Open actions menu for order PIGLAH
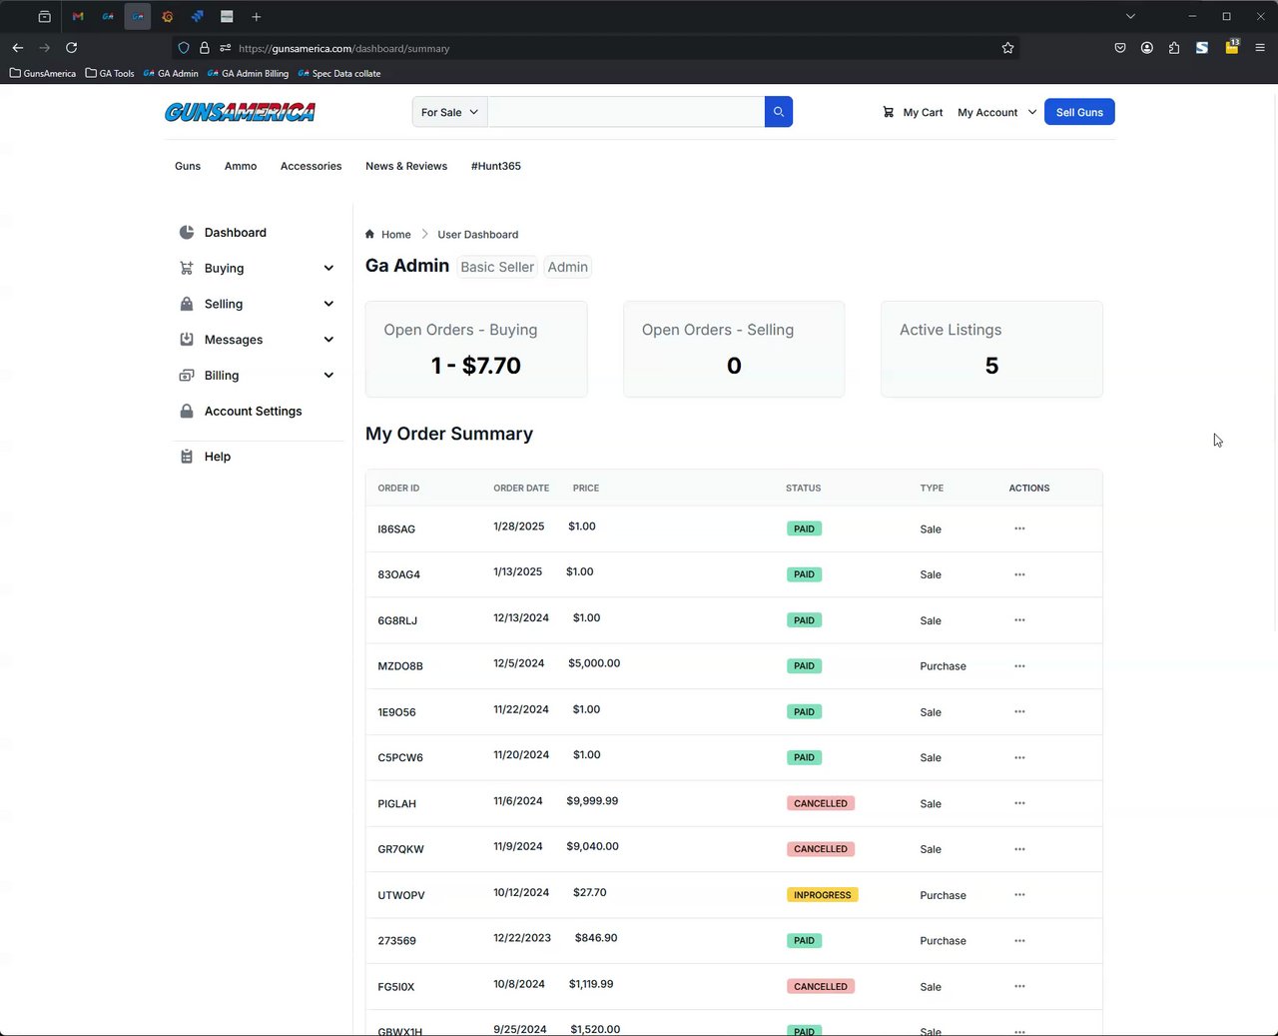The width and height of the screenshot is (1278, 1036). tap(1019, 803)
